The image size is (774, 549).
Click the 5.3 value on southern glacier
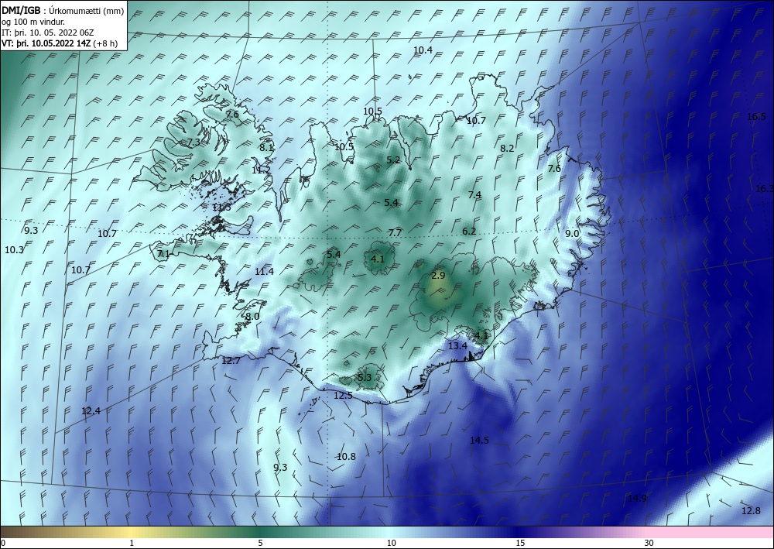coord(365,378)
